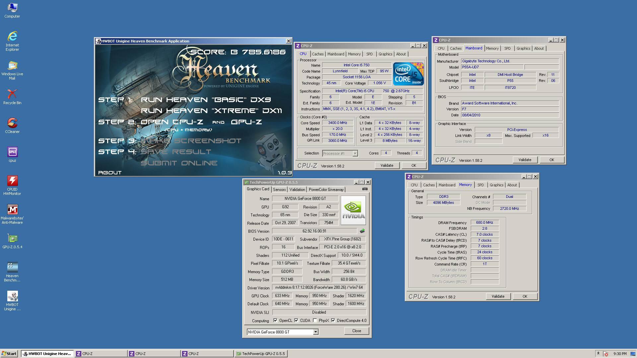Click Submit Online in Heaven window
This screenshot has height=358, width=637.
179,163
